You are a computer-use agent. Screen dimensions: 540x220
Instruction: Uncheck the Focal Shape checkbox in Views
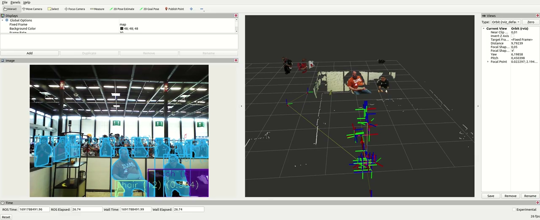513,51
